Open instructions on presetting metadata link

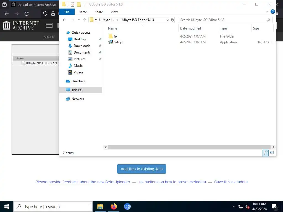pos(172,182)
